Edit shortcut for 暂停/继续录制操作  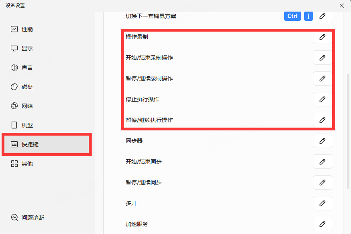pos(322,78)
